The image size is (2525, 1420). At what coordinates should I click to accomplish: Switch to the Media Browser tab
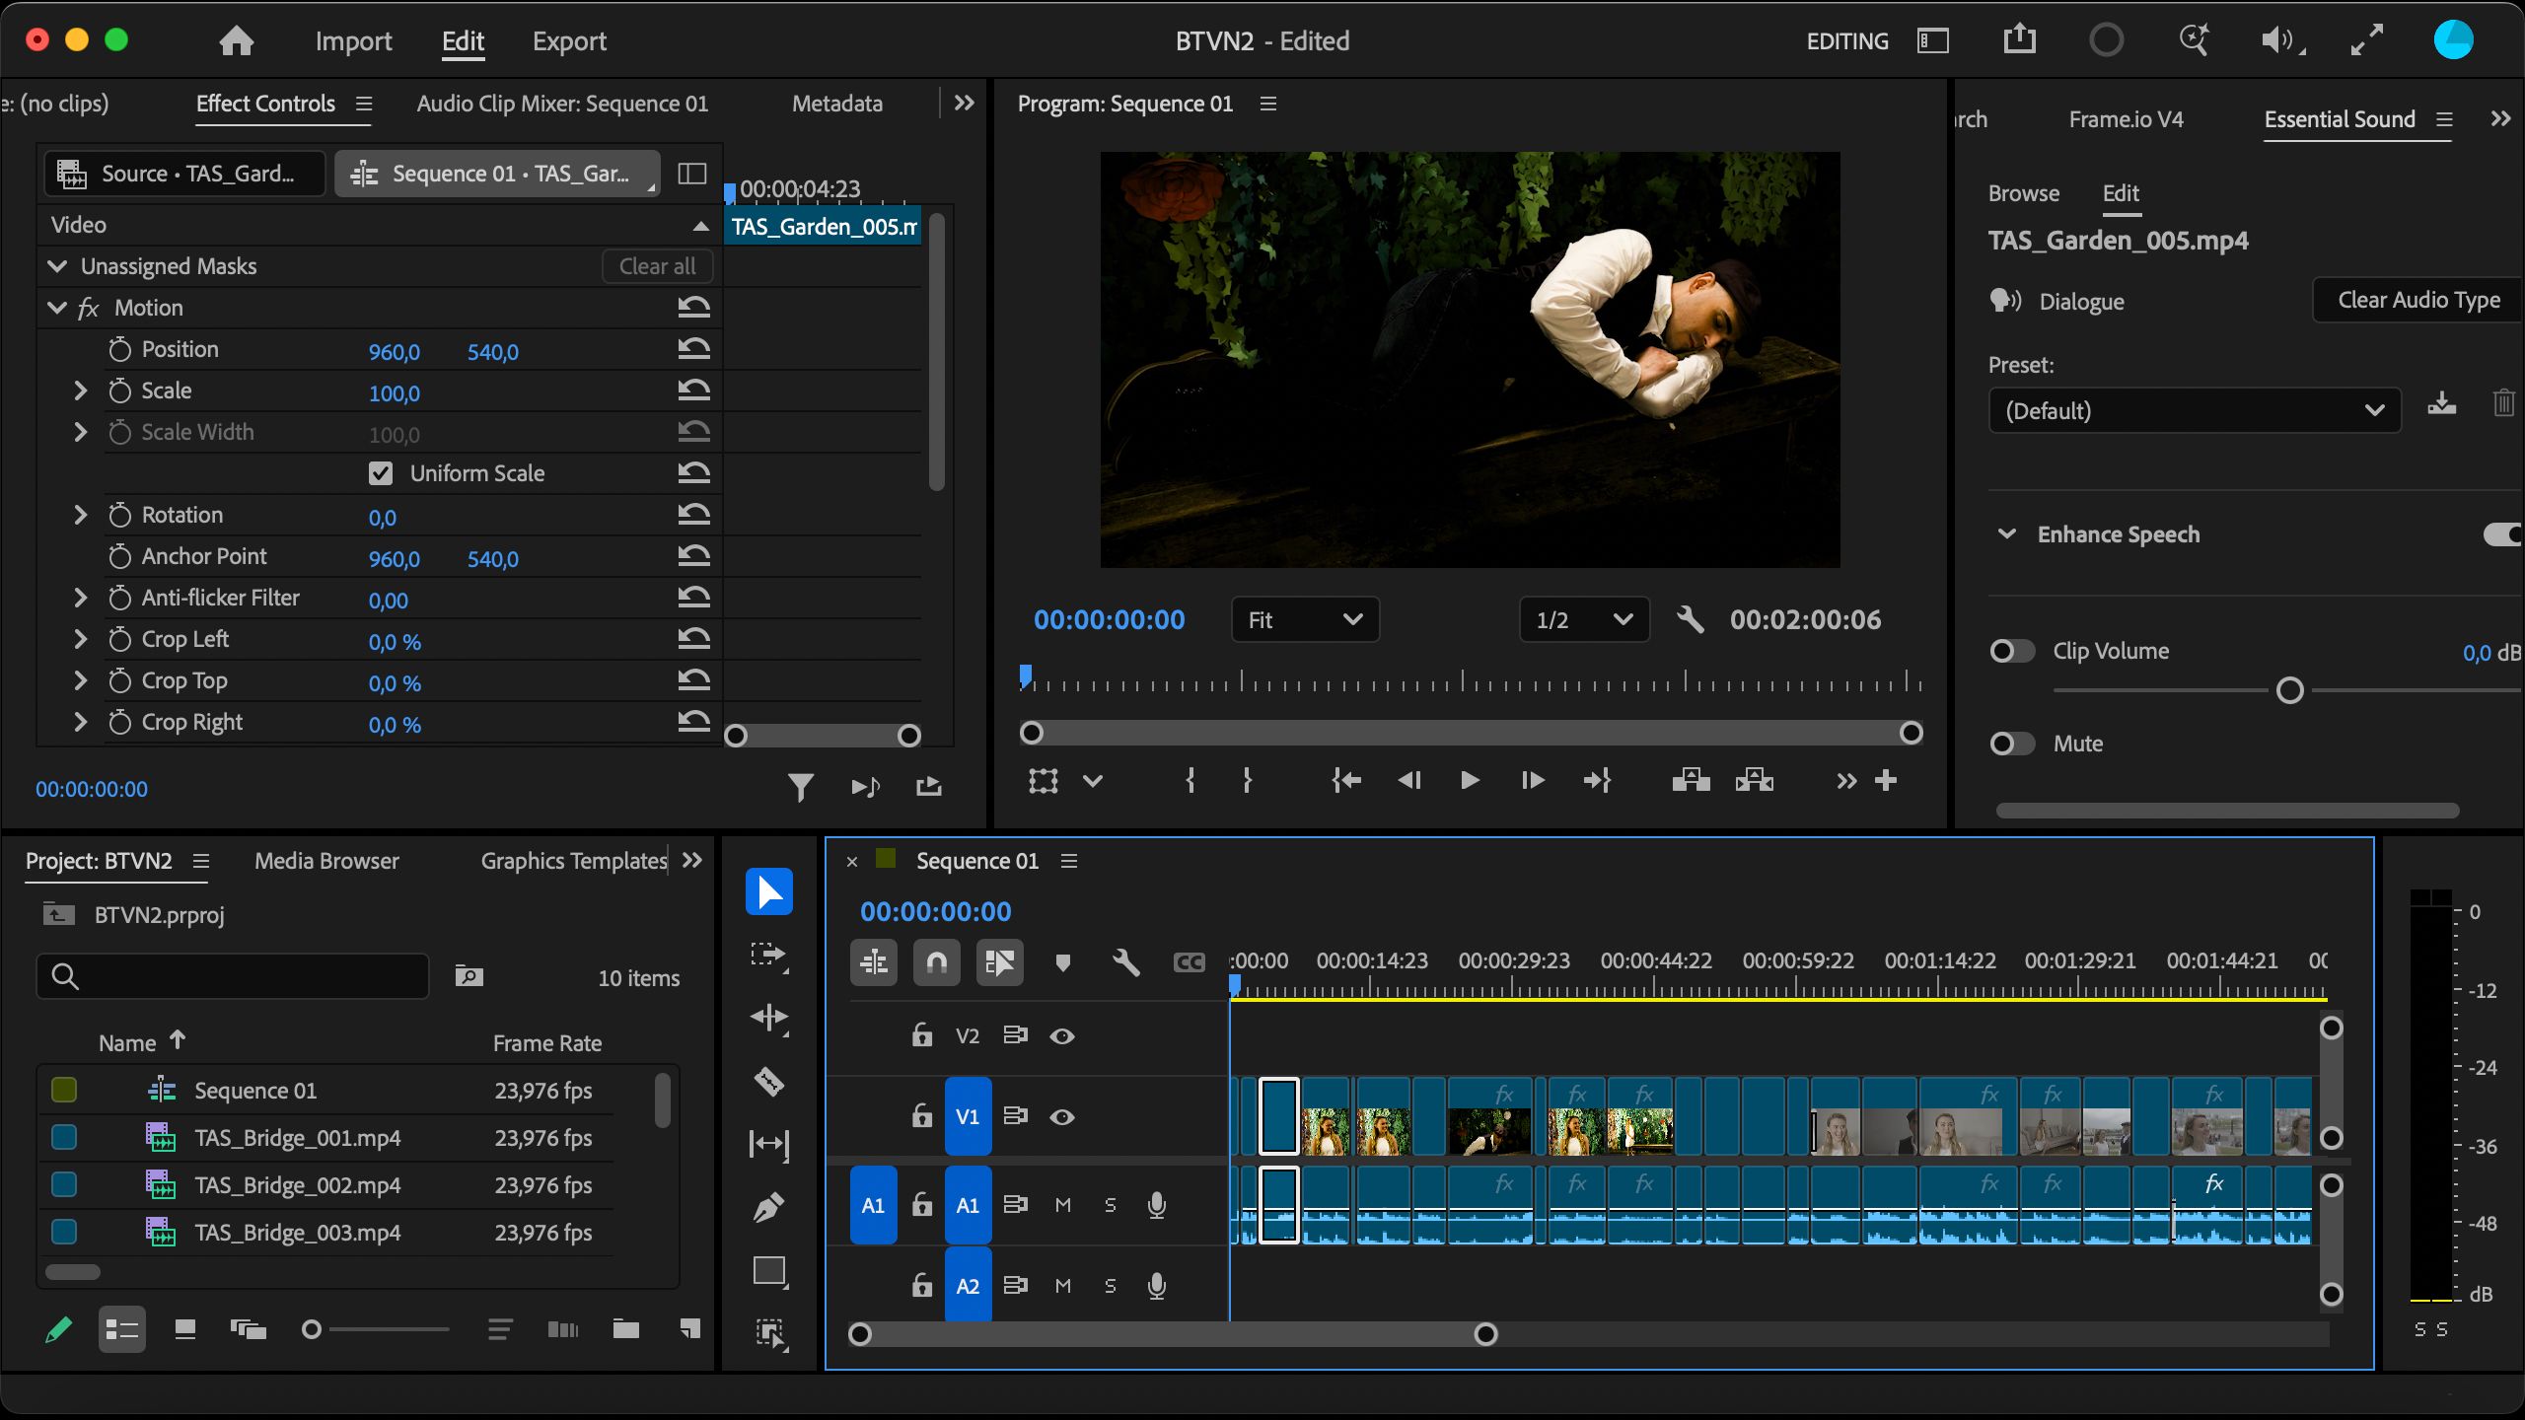326,861
